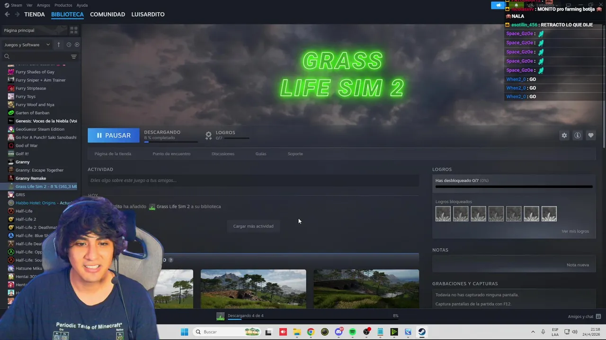The height and width of the screenshot is (340, 606).
Task: Go back with the left arrow
Action: (x=7, y=14)
